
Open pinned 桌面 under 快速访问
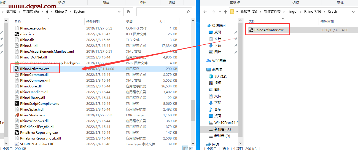tap(218, 32)
